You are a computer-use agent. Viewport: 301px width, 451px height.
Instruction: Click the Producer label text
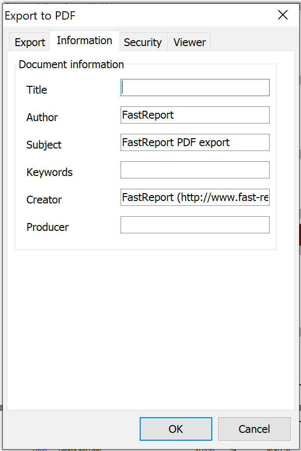point(48,227)
